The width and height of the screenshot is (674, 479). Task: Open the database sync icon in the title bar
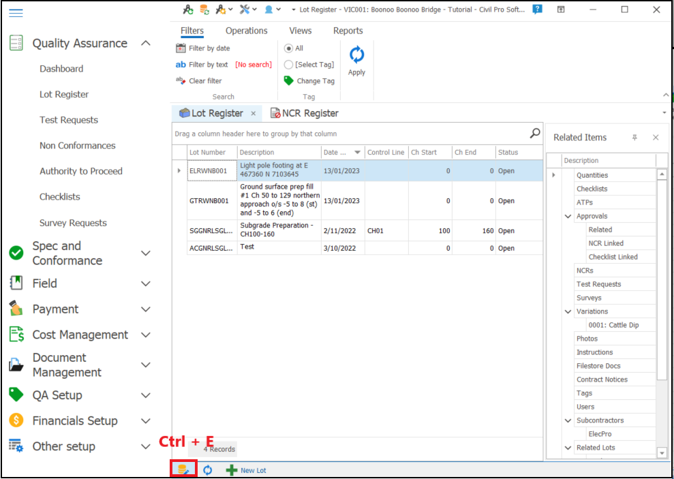point(205,10)
